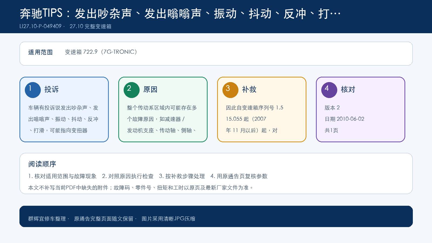Click 变速箱 722.9 (7G-TRONIC) text

click(x=101, y=52)
